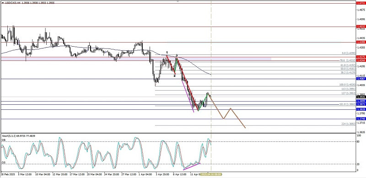Screen dimensions: 366x178
Task: Click the 1.4035 price scale value
Action: 361,85
